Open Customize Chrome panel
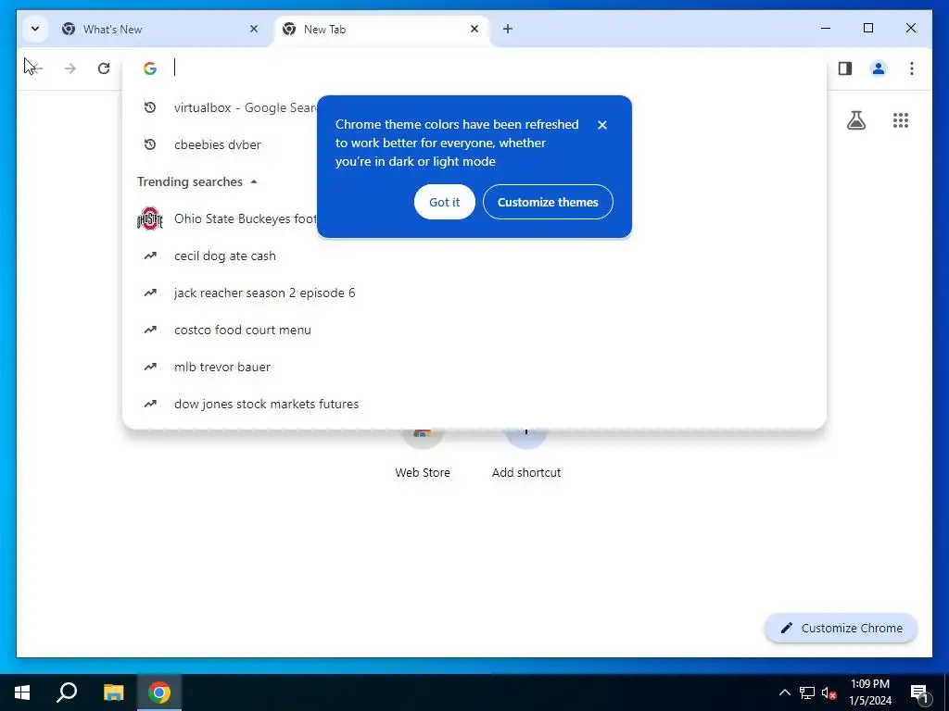 841,629
